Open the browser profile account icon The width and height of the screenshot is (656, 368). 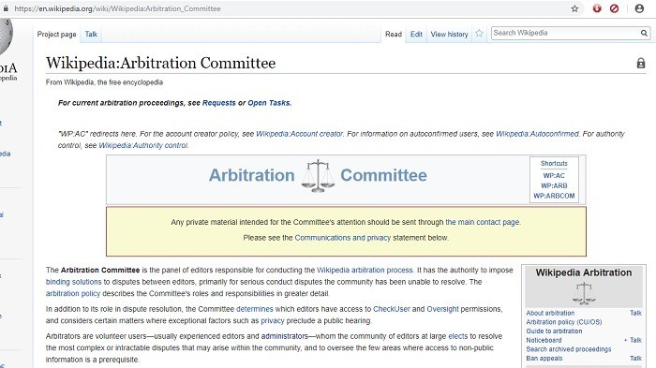[639, 8]
